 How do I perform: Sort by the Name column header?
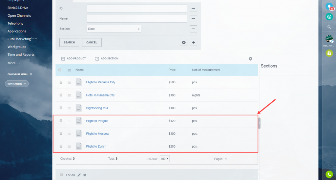(x=79, y=70)
